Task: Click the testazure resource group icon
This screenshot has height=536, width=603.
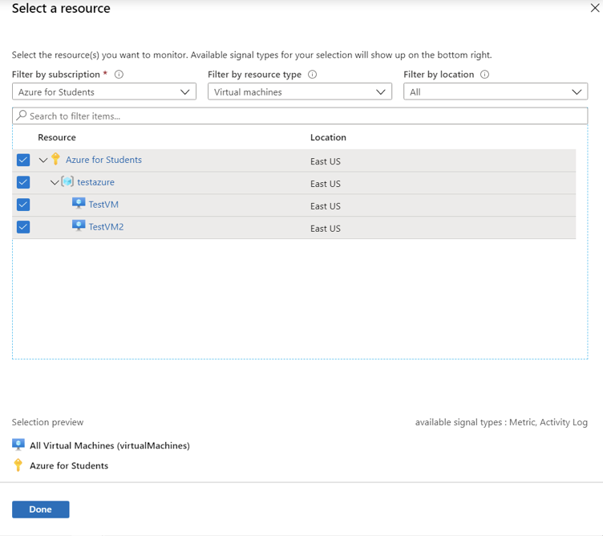Action: pyautogui.click(x=67, y=181)
